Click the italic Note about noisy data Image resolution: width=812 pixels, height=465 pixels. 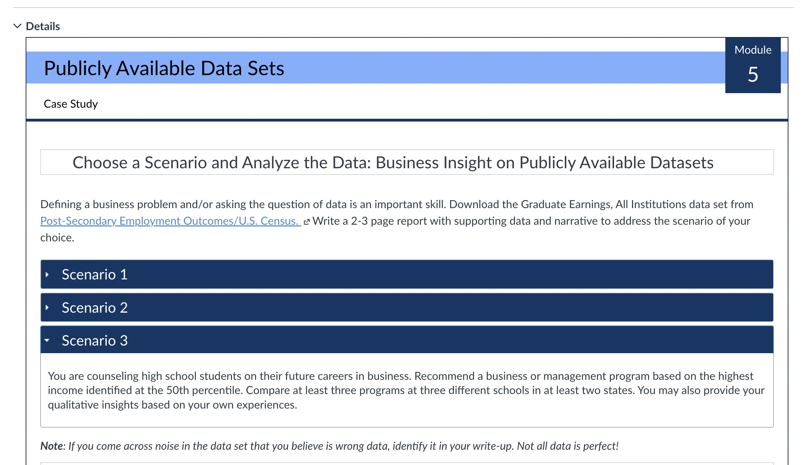click(x=329, y=446)
